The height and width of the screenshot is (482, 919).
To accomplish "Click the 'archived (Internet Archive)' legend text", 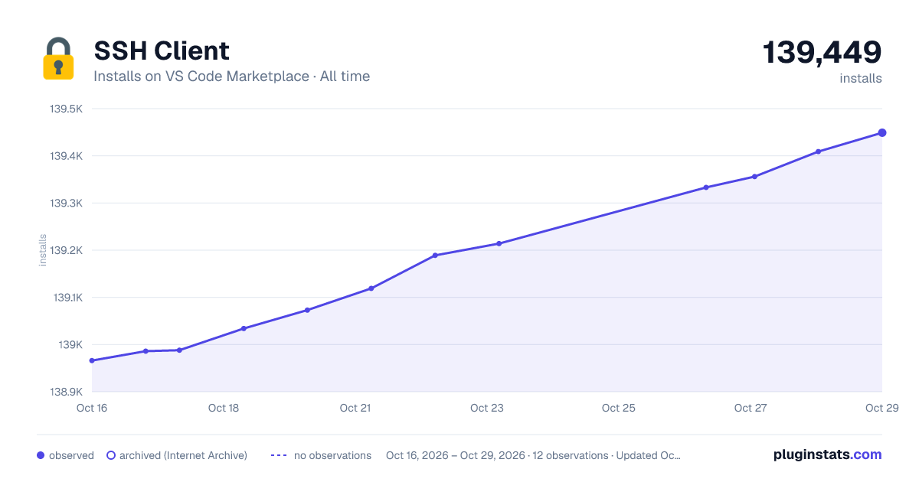I will click(x=183, y=455).
